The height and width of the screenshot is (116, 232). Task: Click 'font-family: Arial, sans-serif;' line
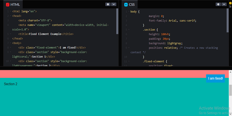pyautogui.click(x=172, y=21)
